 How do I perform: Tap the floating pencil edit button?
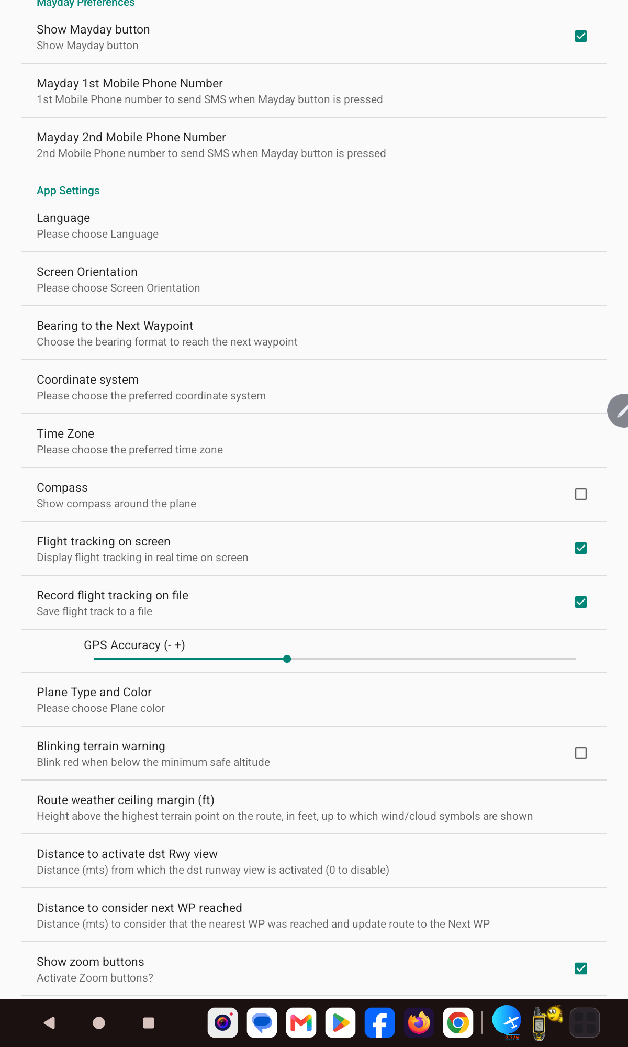pos(619,411)
